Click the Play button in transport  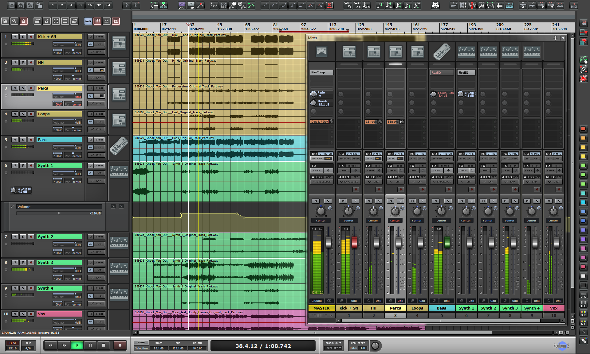click(77, 345)
